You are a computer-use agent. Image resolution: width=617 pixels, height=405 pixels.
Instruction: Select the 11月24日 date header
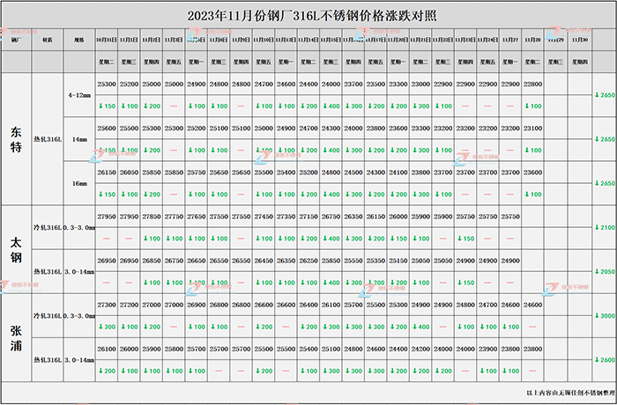[x=488, y=40]
